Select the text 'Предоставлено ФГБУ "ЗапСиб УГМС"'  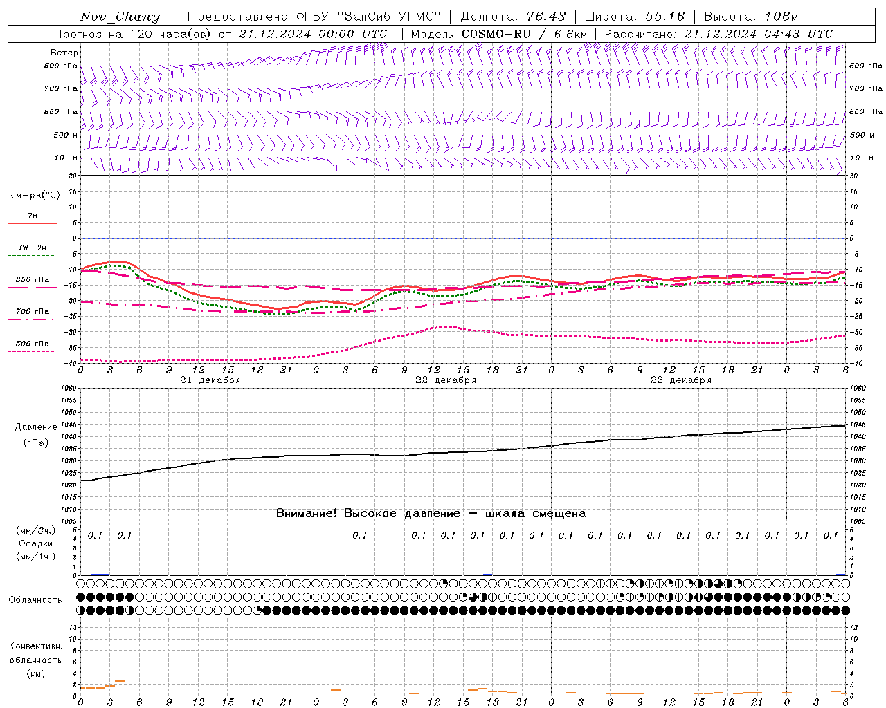[314, 17]
